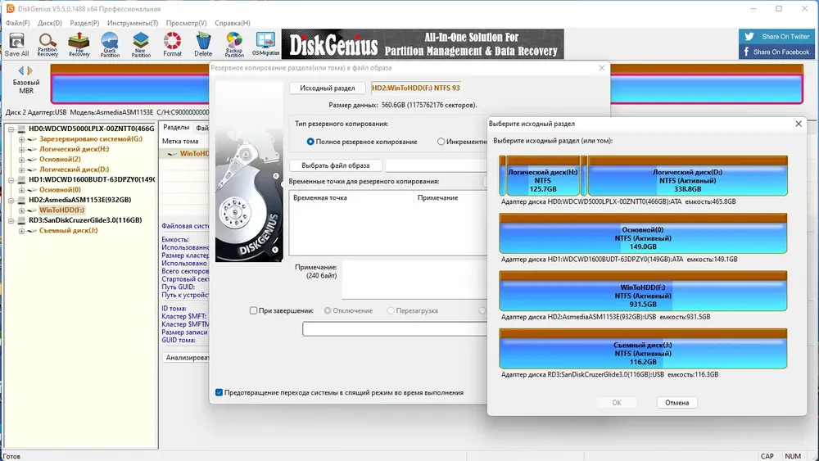Click 'Исходный раздел' button
This screenshot has height=461, width=819.
point(328,88)
